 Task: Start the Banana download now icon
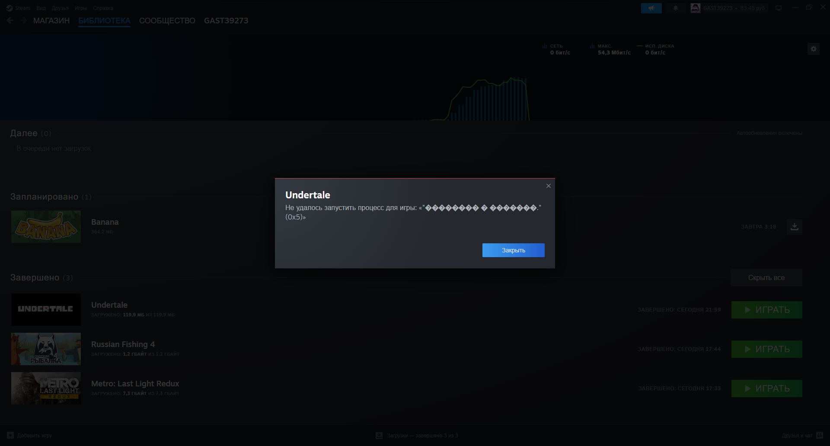point(795,226)
